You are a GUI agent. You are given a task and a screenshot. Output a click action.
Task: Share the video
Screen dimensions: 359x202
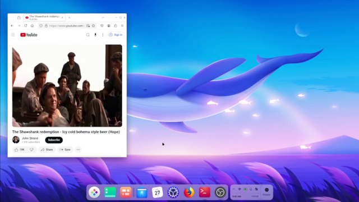click(47, 150)
